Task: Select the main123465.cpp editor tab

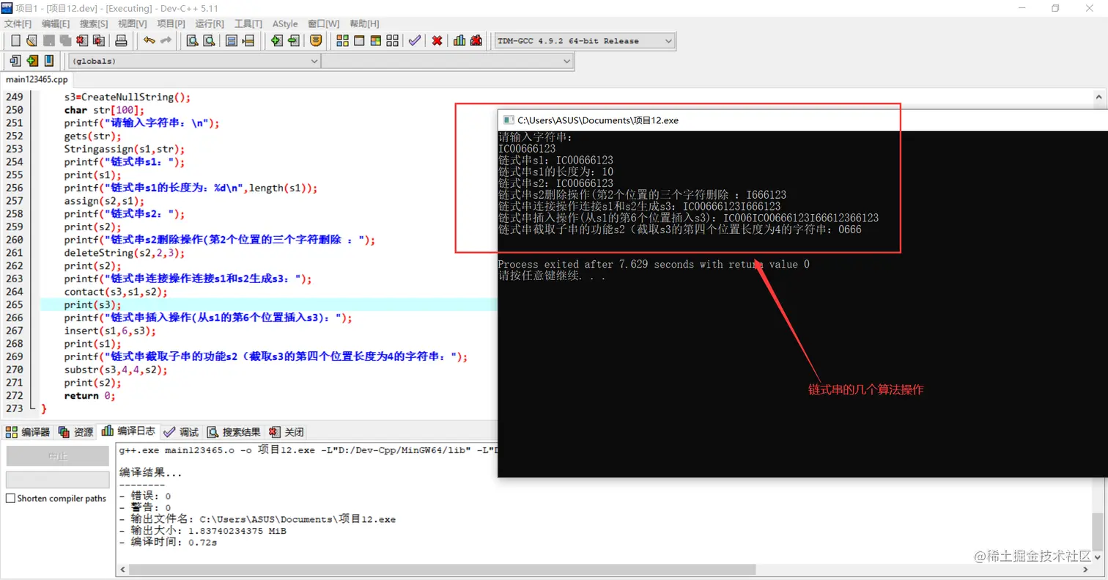Action: pos(37,79)
